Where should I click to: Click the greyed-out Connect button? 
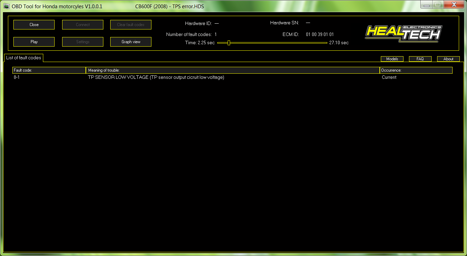click(x=83, y=25)
